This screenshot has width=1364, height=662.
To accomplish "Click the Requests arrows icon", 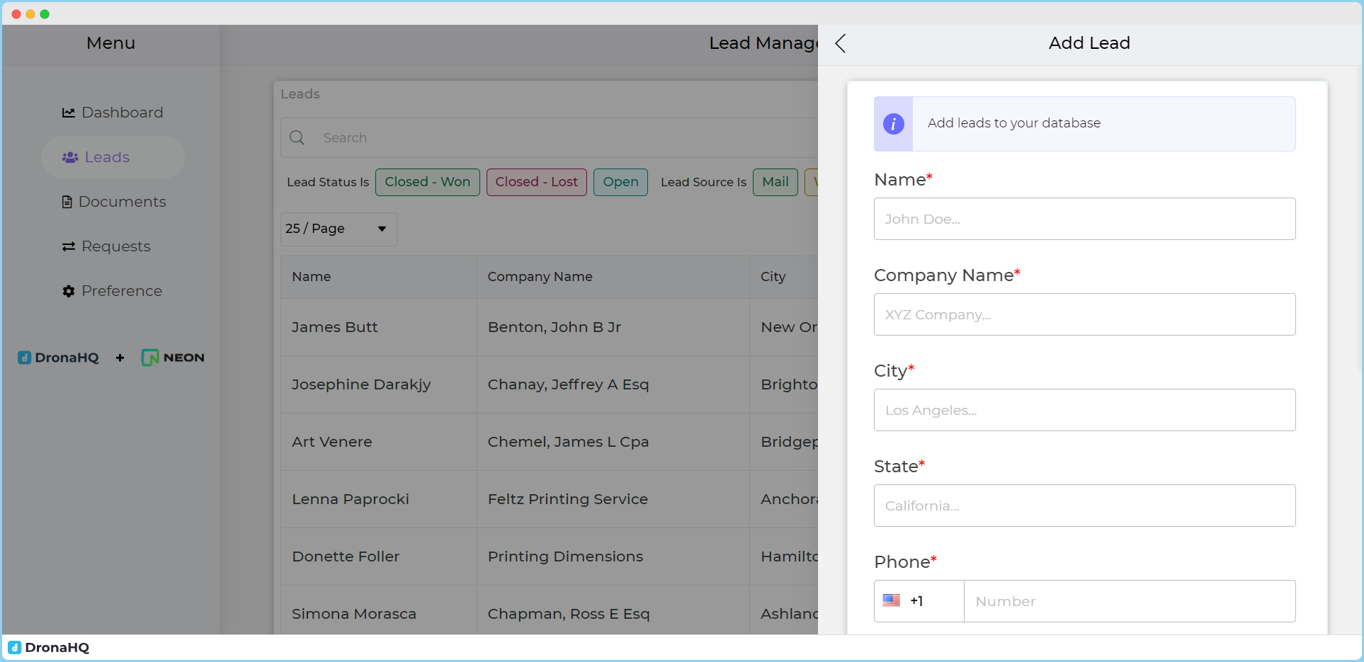I will (68, 246).
